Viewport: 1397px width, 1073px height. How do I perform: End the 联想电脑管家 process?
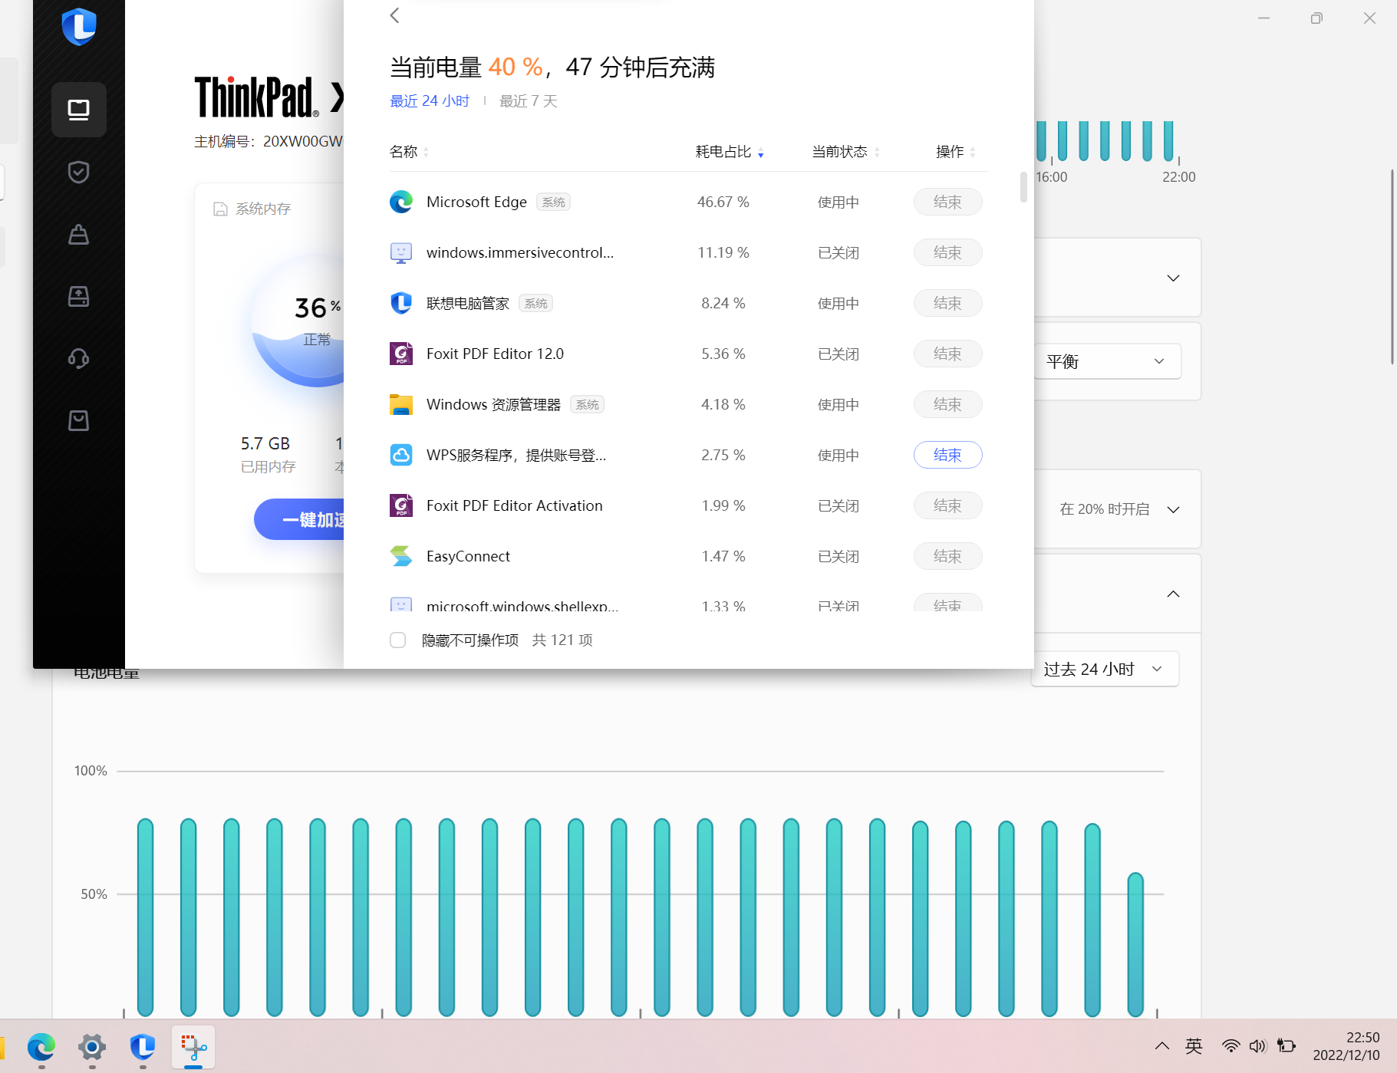(947, 303)
